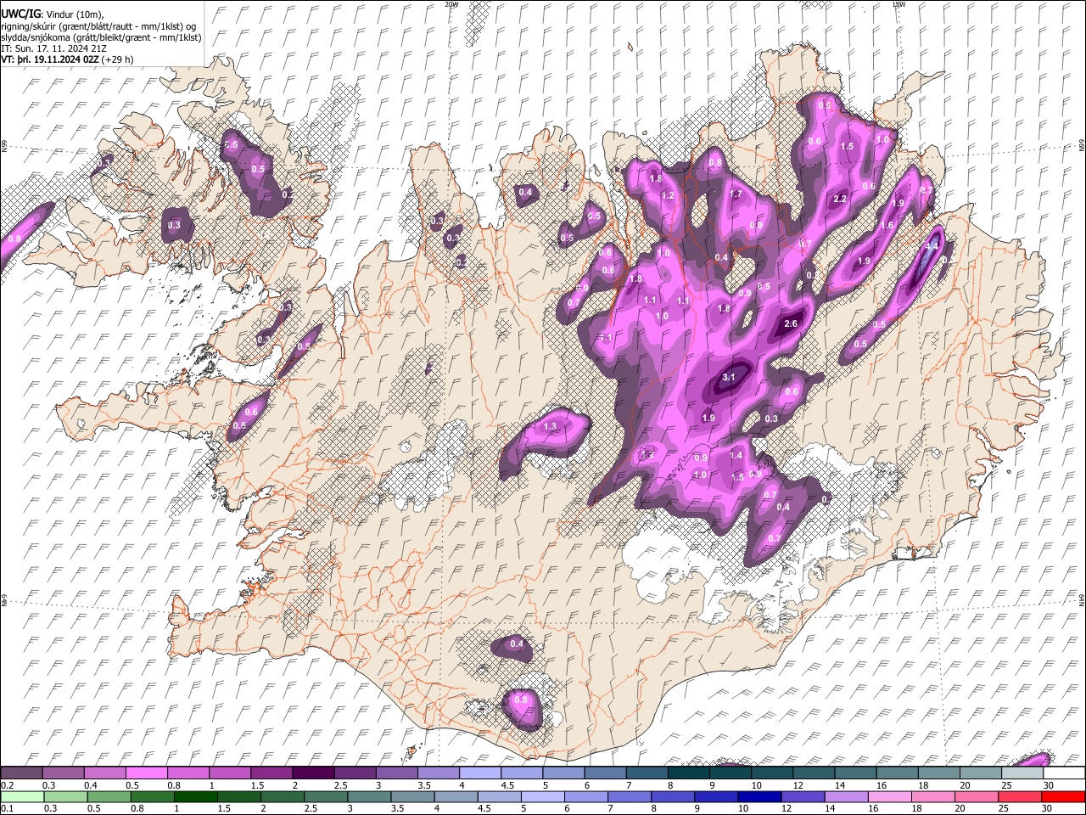1086x815 pixels.
Task: Click the 1.6 precipitation label
Action: click(x=887, y=226)
